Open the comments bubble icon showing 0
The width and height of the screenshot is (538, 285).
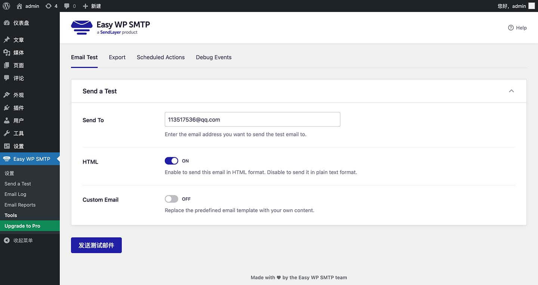pyautogui.click(x=67, y=6)
